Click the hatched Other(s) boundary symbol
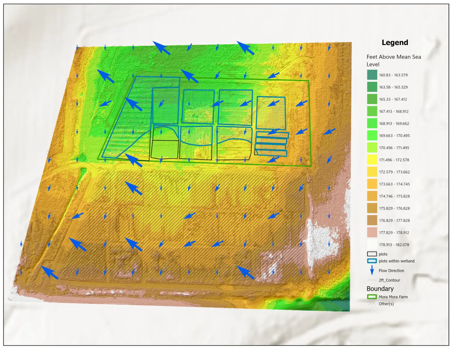 [372, 304]
